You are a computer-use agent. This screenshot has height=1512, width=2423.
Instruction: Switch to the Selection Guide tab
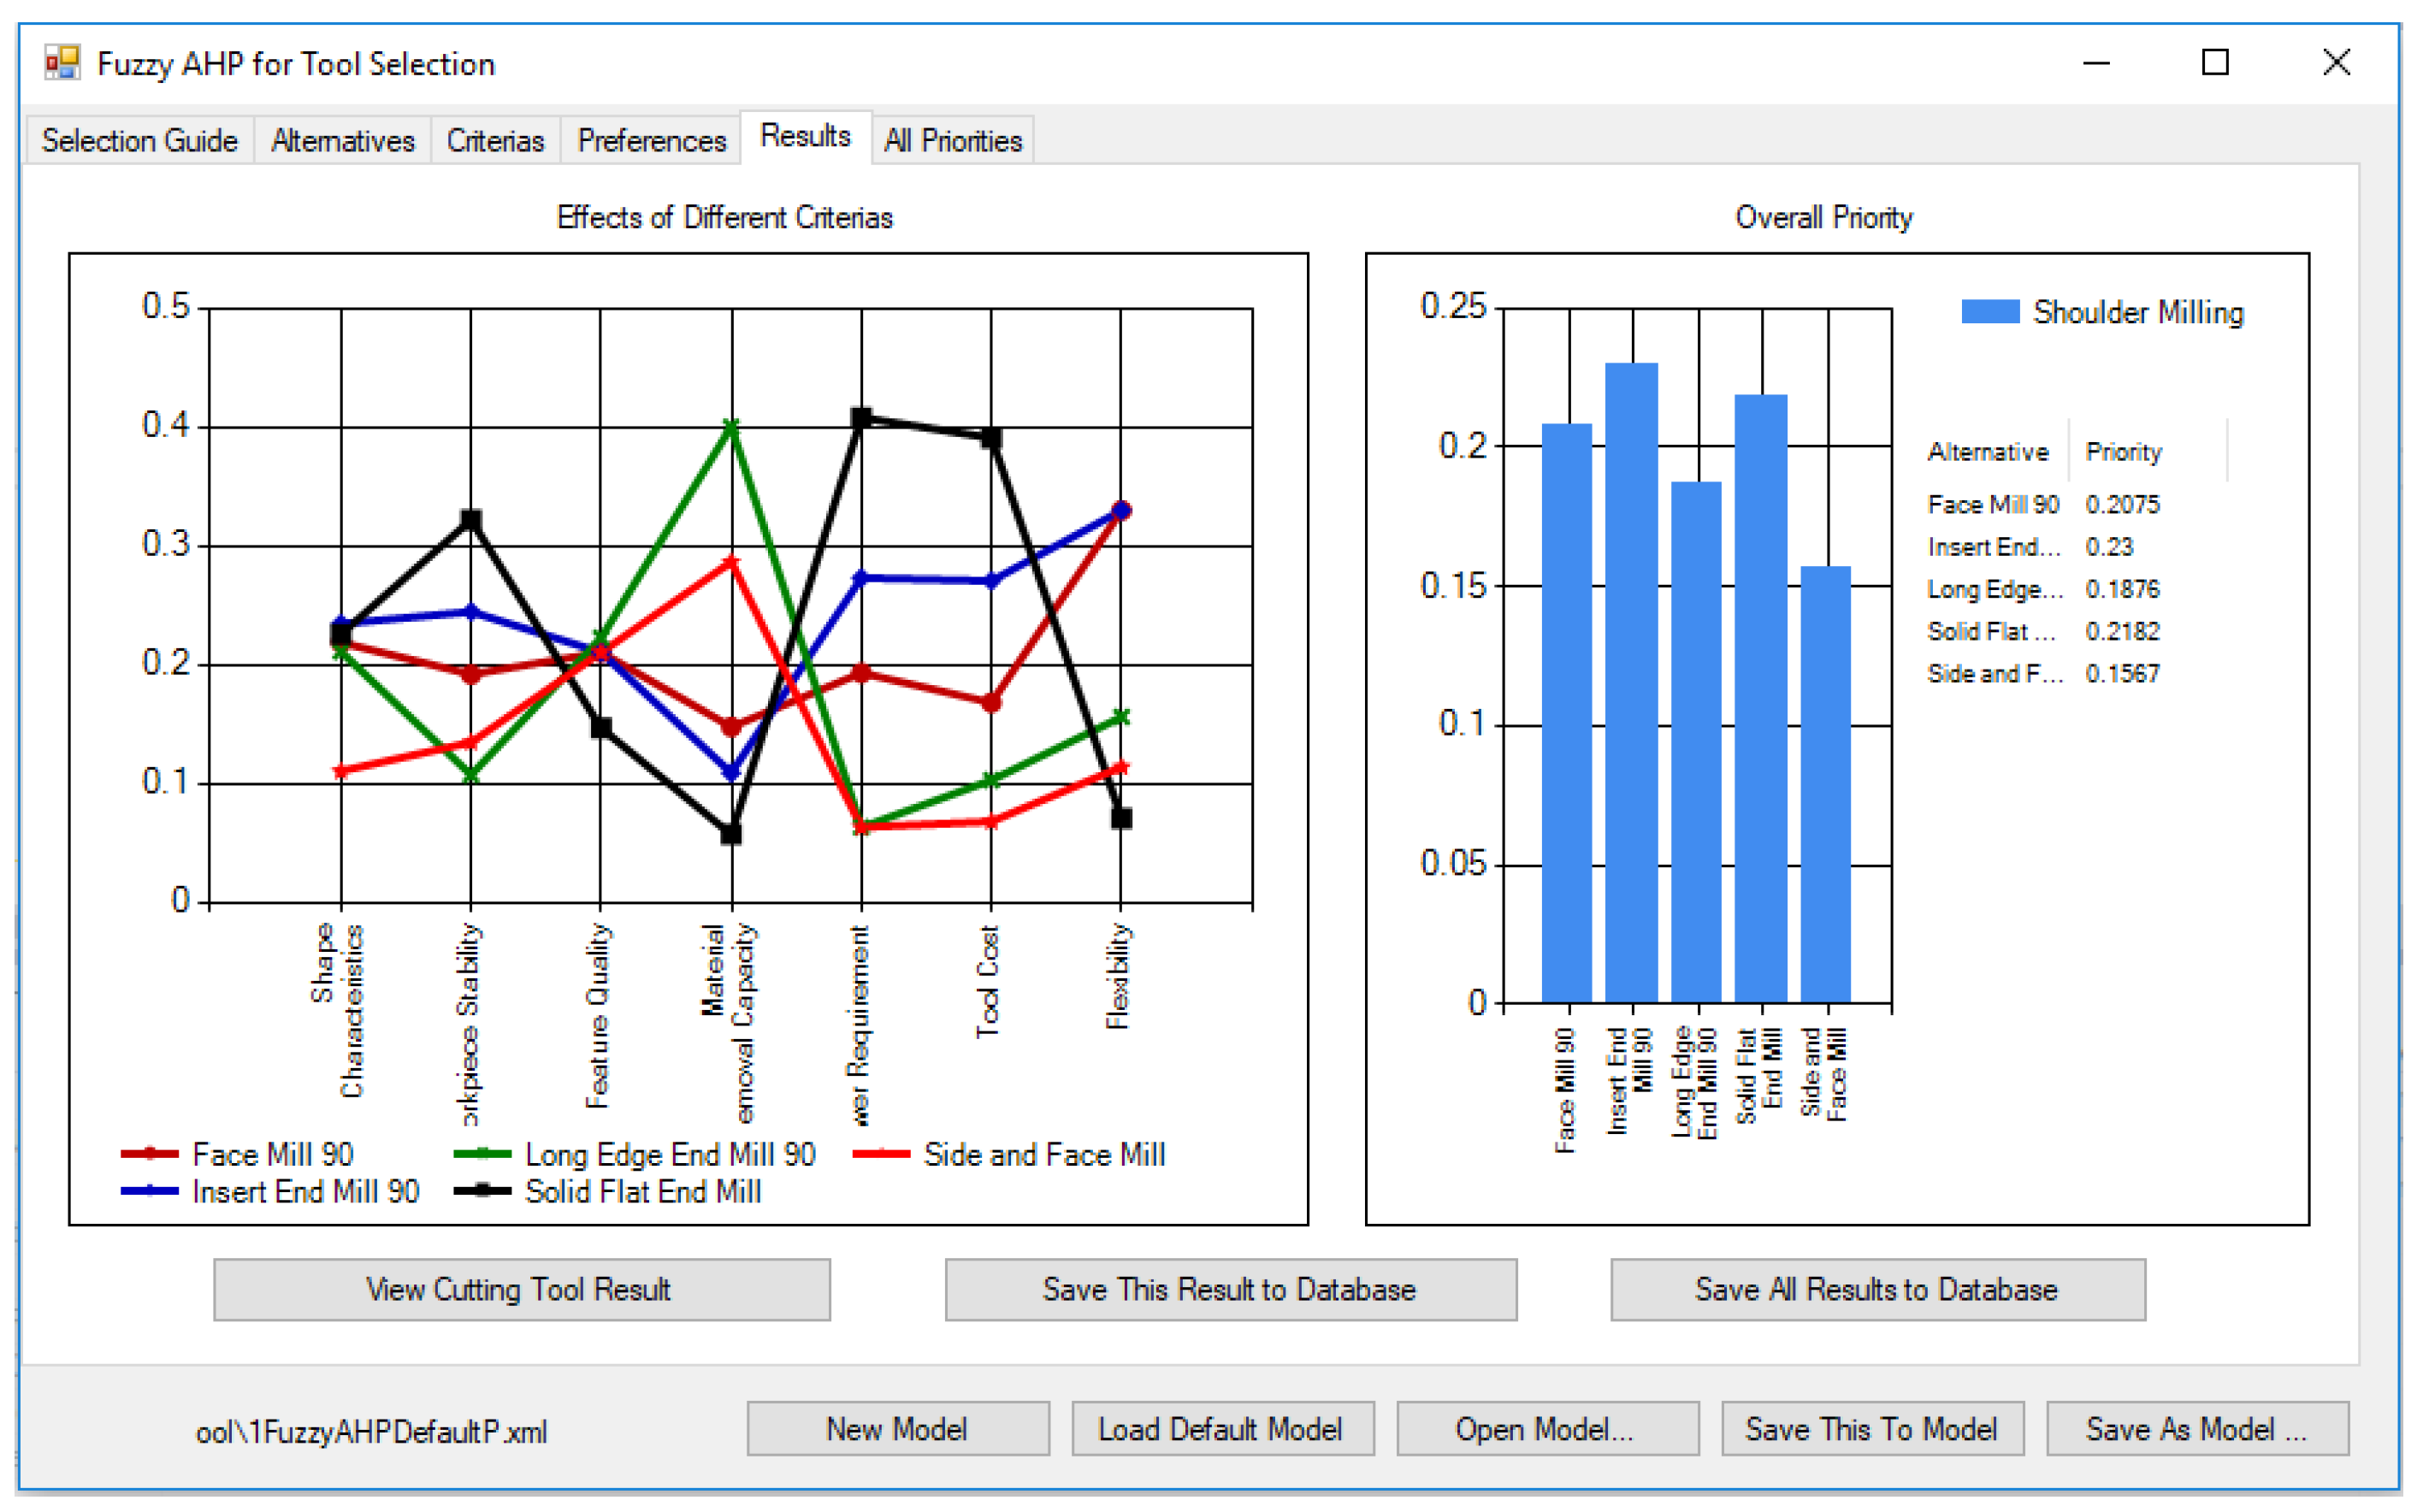(139, 141)
